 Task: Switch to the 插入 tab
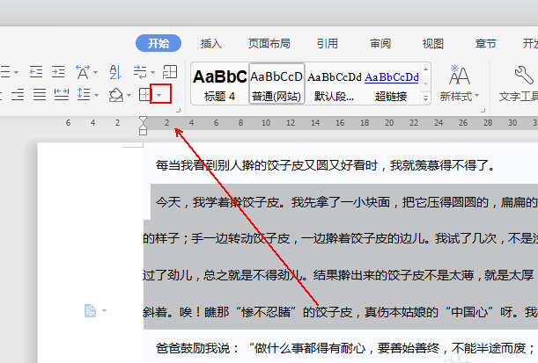tap(211, 43)
